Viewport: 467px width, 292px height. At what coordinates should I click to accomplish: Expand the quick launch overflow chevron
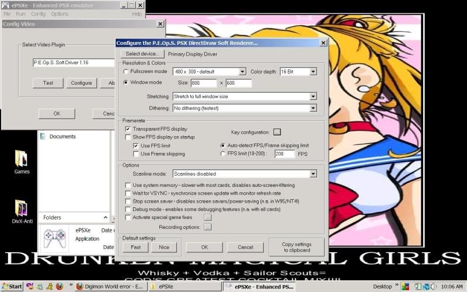point(71,285)
